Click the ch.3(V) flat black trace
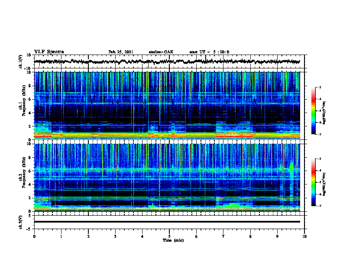Viewport: 343px width, 265px height. 167,222
